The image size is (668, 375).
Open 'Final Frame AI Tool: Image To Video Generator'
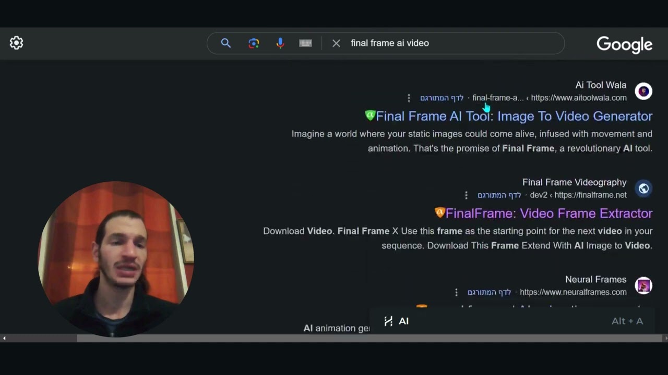(514, 116)
